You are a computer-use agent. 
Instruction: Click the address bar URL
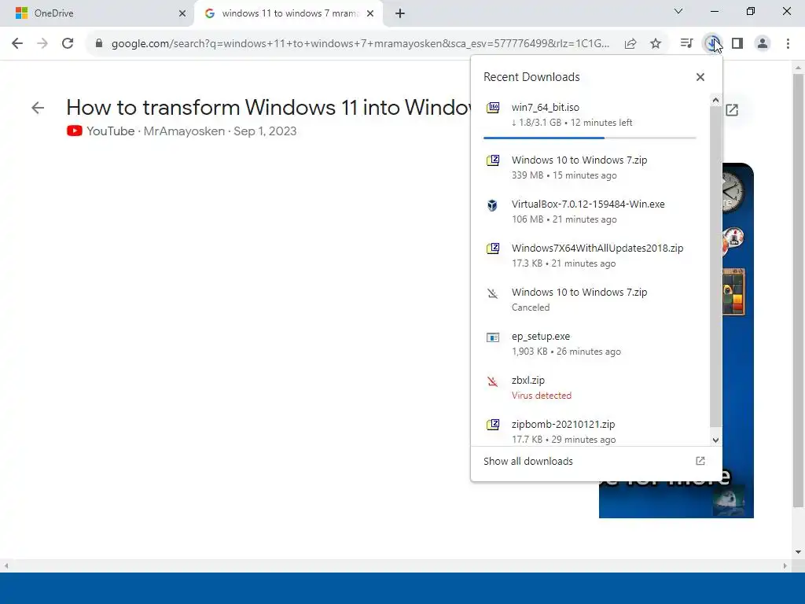pos(360,44)
